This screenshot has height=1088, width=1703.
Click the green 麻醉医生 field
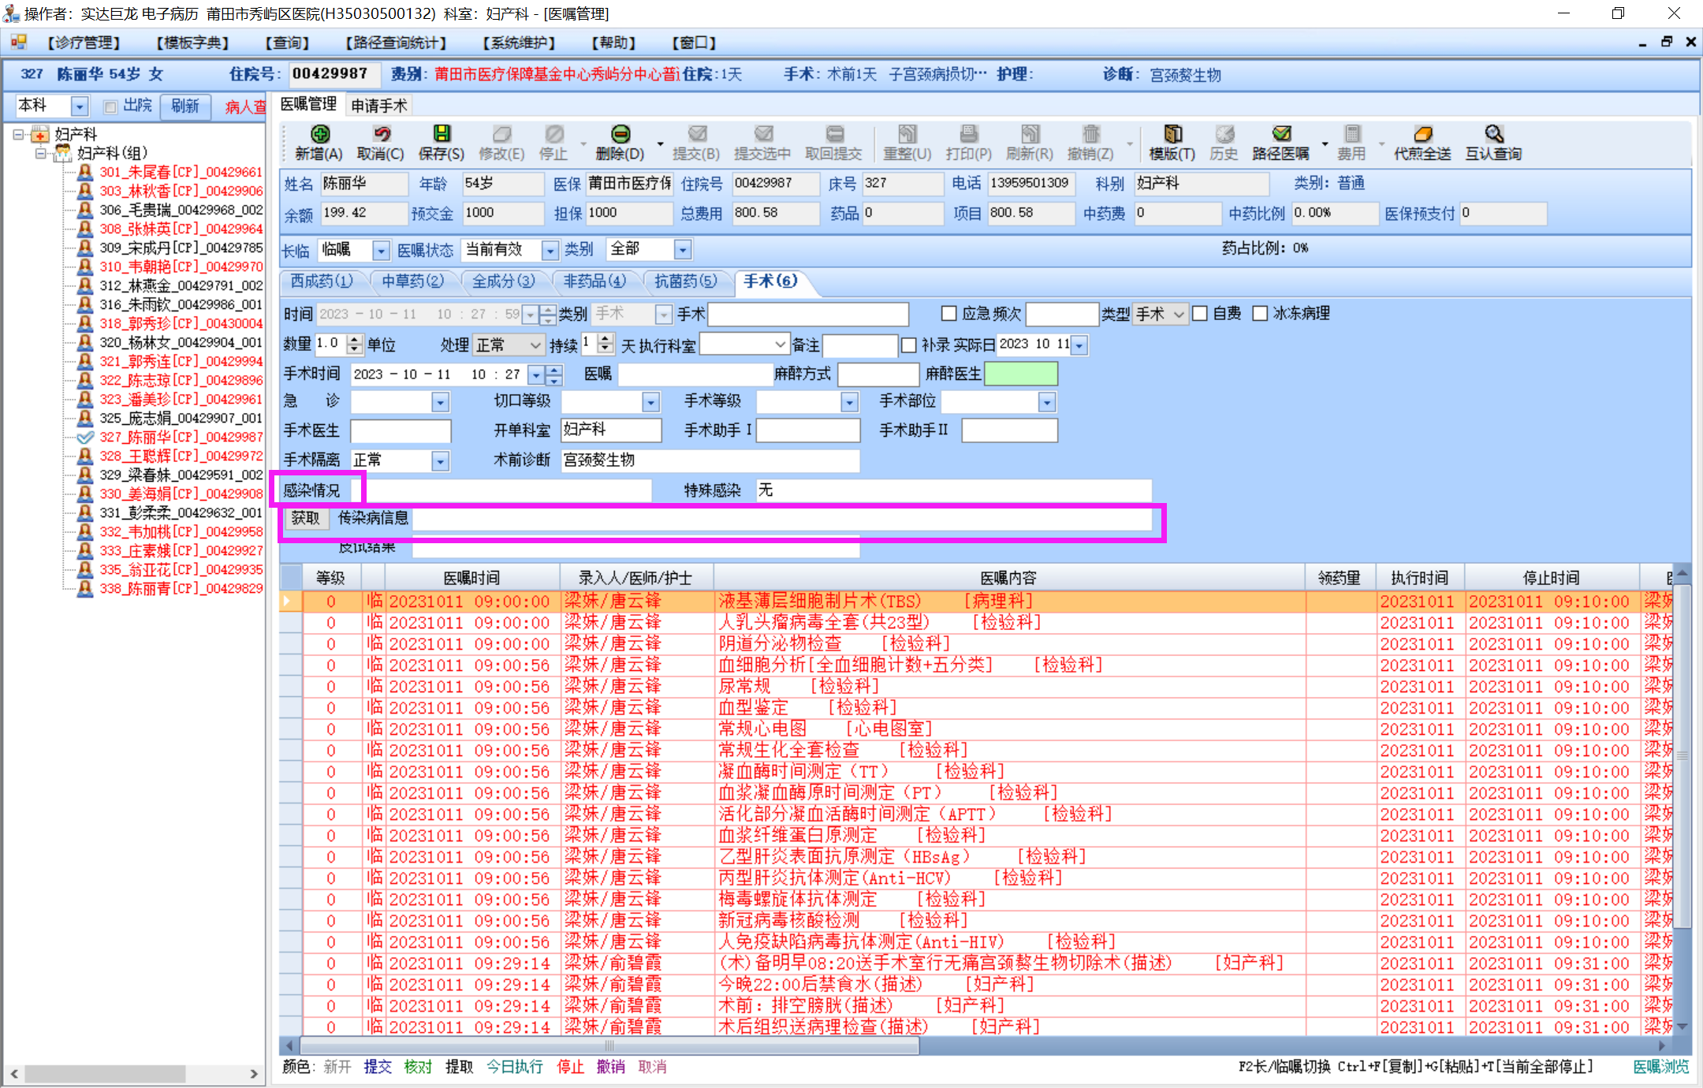pyautogui.click(x=1020, y=374)
